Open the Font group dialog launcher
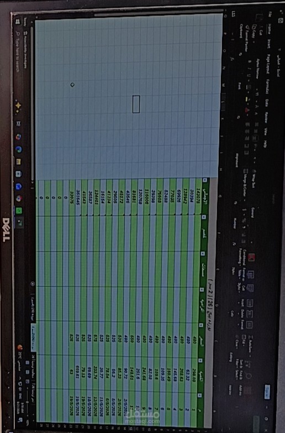This screenshot has height=433, width=285. point(239,117)
